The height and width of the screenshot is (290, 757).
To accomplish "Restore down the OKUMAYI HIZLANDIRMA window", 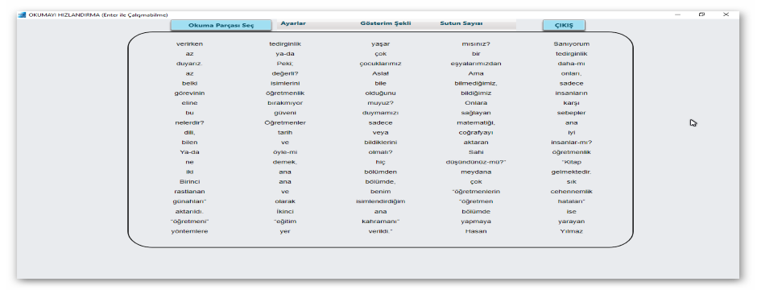I will (702, 14).
